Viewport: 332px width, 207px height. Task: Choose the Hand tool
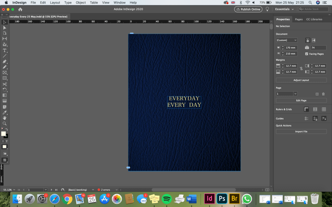tap(5, 118)
